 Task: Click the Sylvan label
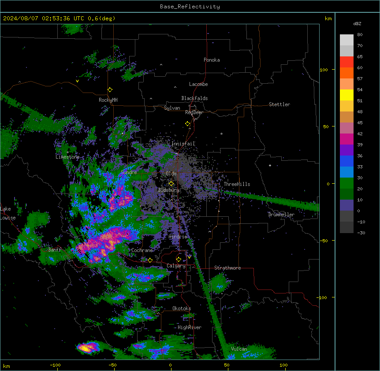click(172, 108)
